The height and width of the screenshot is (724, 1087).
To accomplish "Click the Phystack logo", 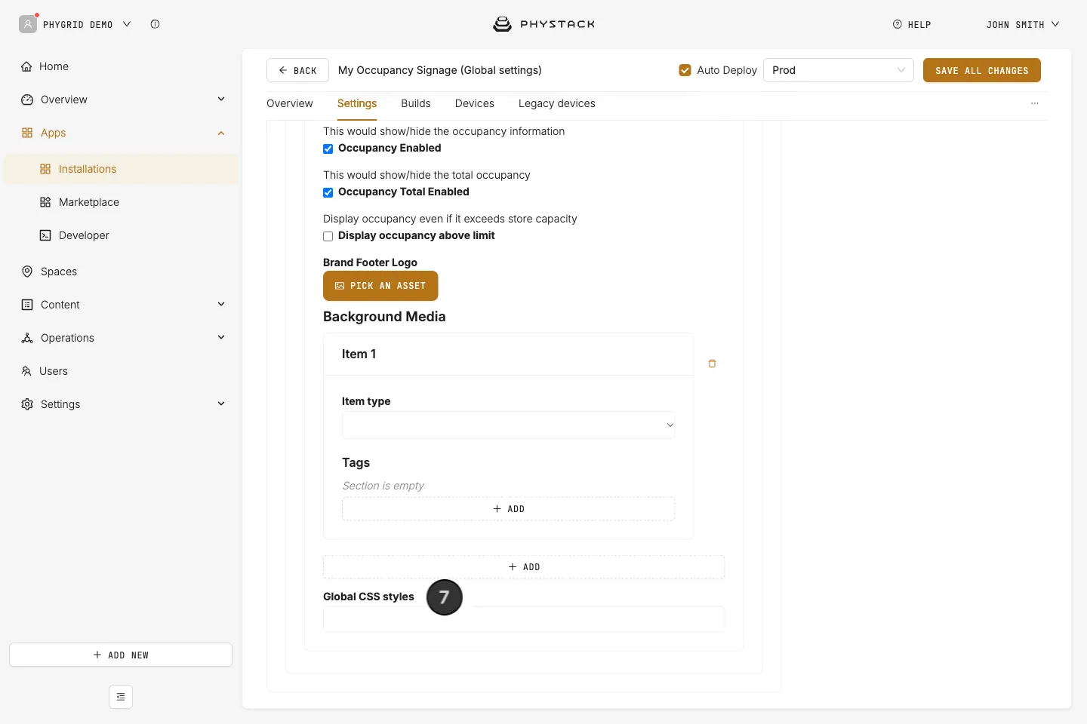I will tap(543, 24).
